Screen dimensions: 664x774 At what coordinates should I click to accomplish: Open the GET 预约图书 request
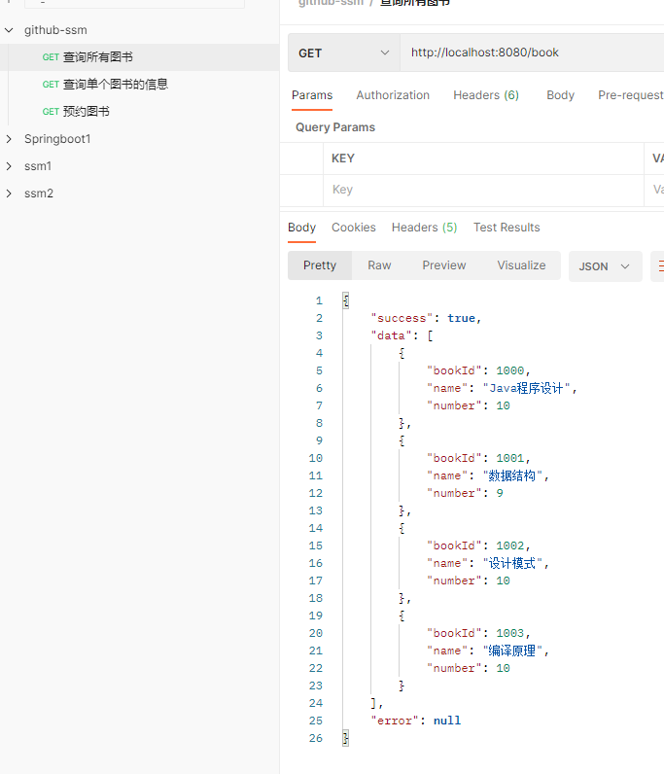[139, 112]
